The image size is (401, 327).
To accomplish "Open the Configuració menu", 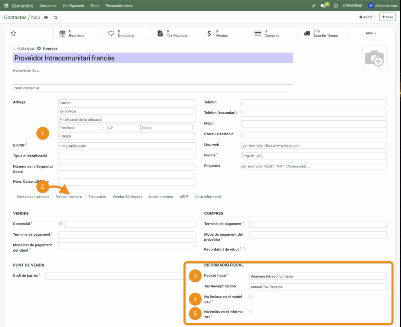I will coord(73,6).
